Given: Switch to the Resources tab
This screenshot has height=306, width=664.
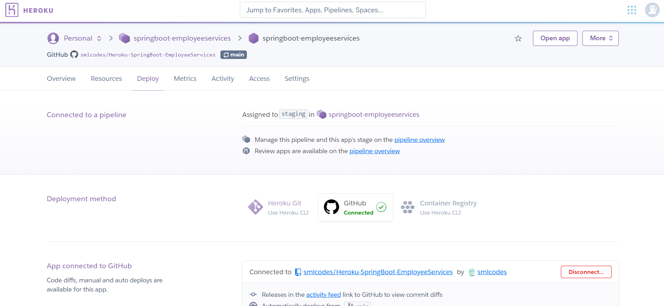Looking at the screenshot, I should 106,79.
